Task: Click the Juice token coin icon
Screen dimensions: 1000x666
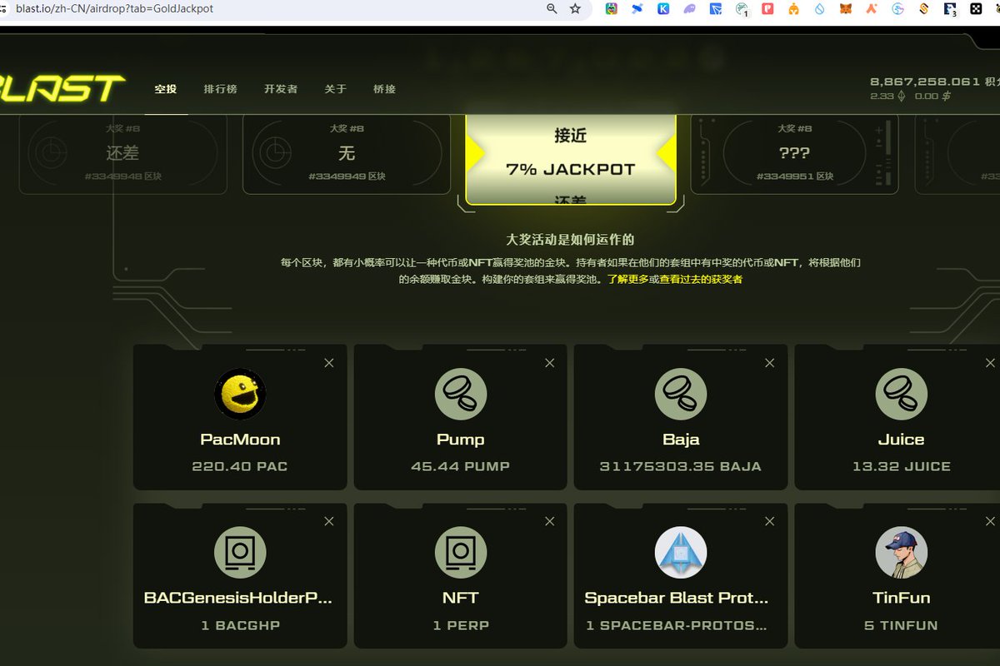Action: tap(901, 394)
